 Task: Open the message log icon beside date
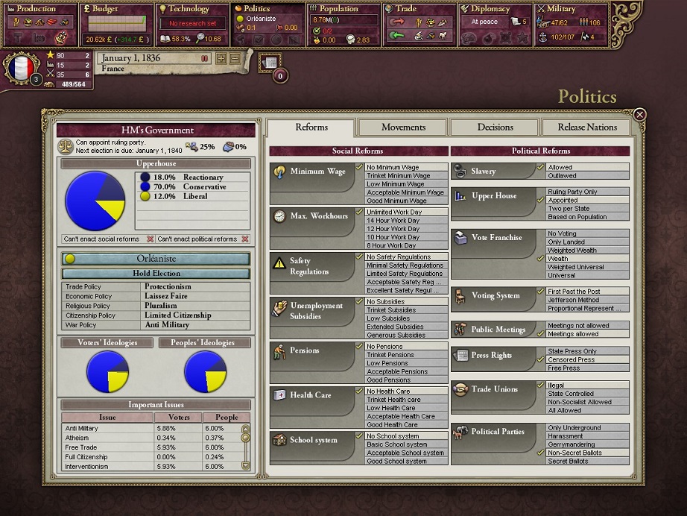point(270,62)
